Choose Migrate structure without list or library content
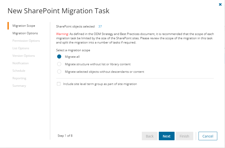 click(59, 64)
